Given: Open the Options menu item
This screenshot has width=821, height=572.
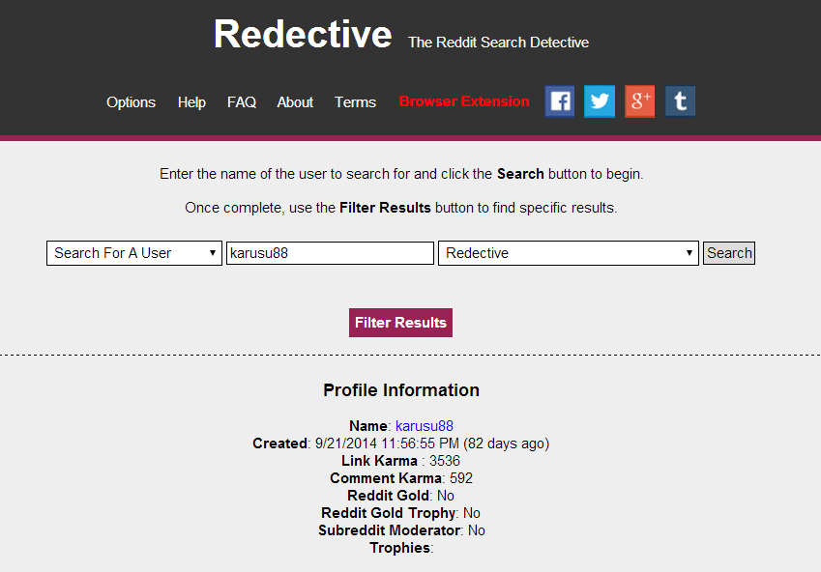Looking at the screenshot, I should pyautogui.click(x=131, y=102).
